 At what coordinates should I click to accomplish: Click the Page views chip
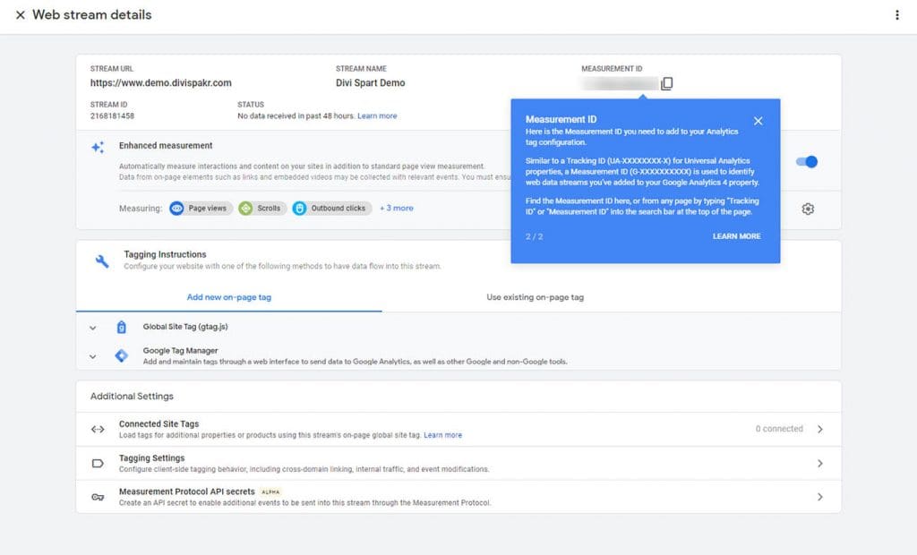click(201, 209)
